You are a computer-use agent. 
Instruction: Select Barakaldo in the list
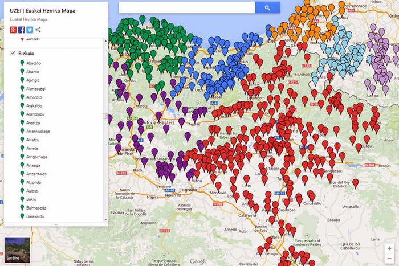(x=35, y=216)
